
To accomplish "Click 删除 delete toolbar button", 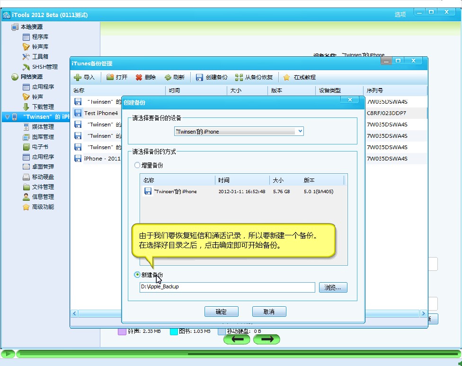I will pyautogui.click(x=145, y=77).
